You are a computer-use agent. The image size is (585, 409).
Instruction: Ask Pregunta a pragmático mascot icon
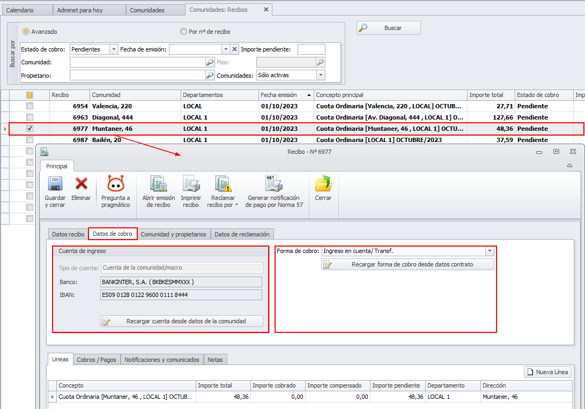click(116, 184)
